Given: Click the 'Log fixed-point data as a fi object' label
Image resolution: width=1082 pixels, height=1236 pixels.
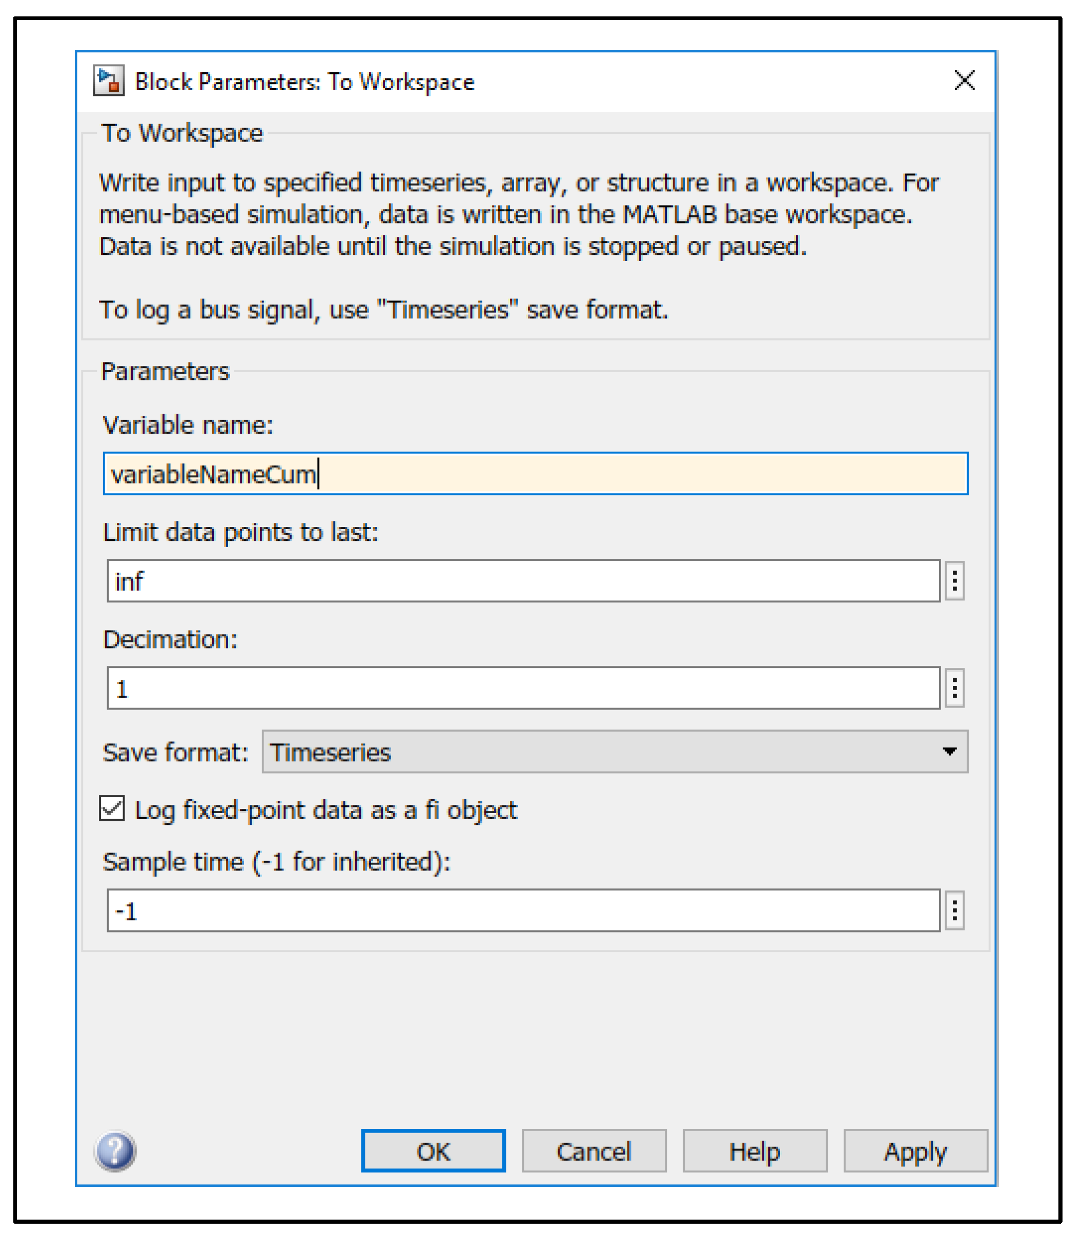Looking at the screenshot, I should click(325, 809).
